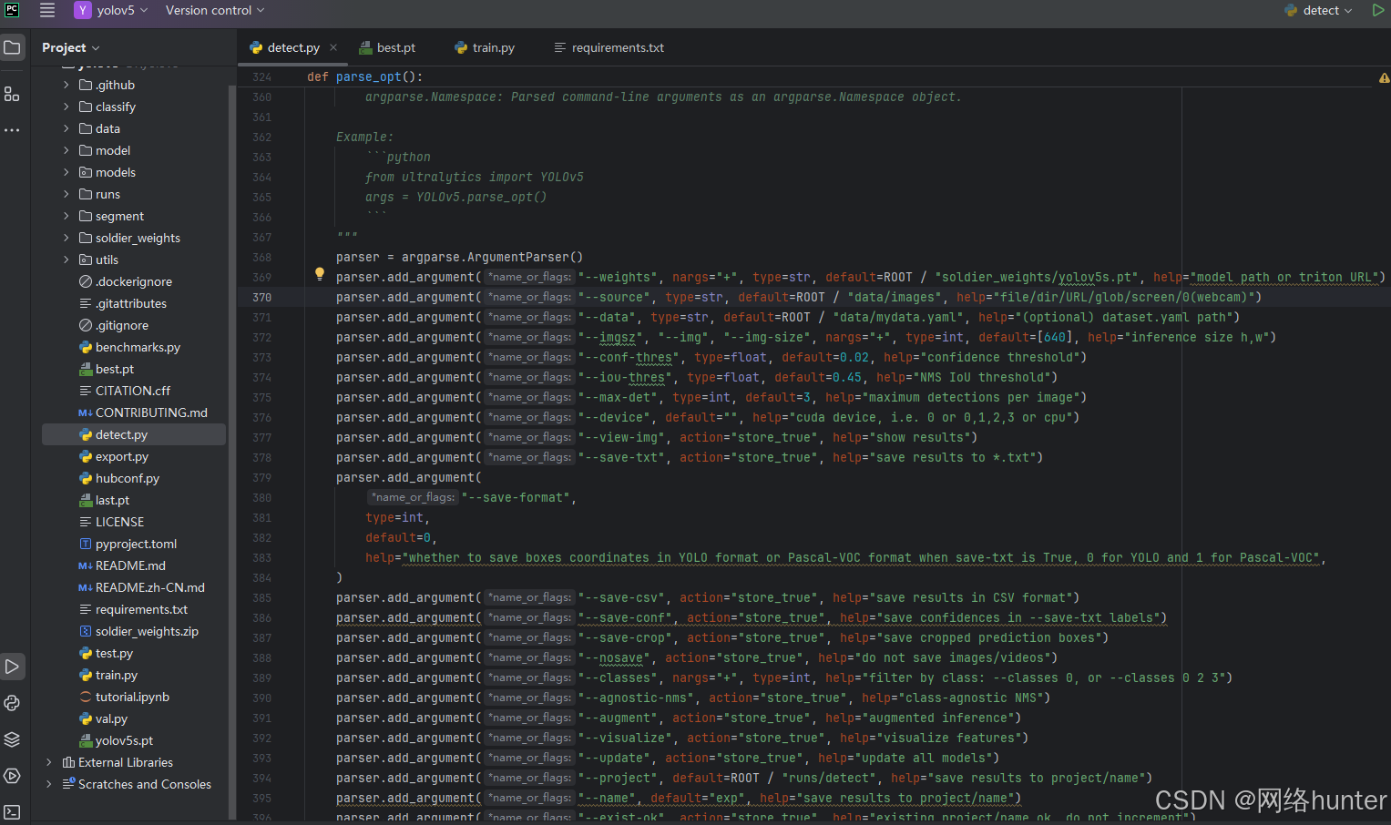Switch to the requirements.txt tab
1391x825 pixels.
(609, 47)
